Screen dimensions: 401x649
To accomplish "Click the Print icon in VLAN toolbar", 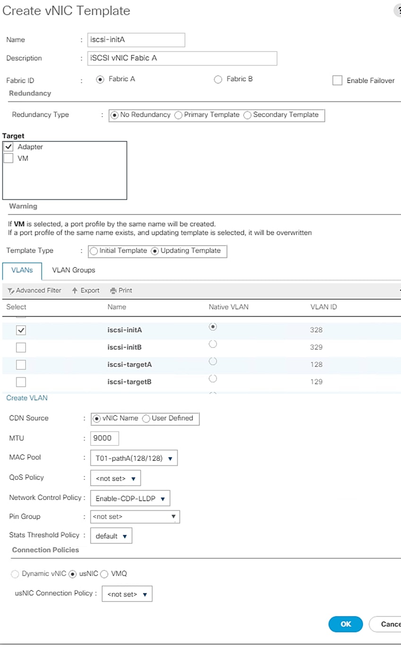I will 113,291.
